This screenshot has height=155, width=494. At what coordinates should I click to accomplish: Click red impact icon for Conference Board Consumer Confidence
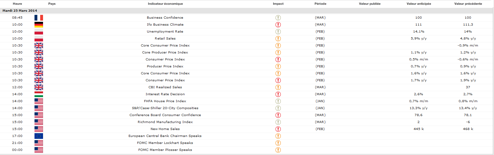coord(278,115)
